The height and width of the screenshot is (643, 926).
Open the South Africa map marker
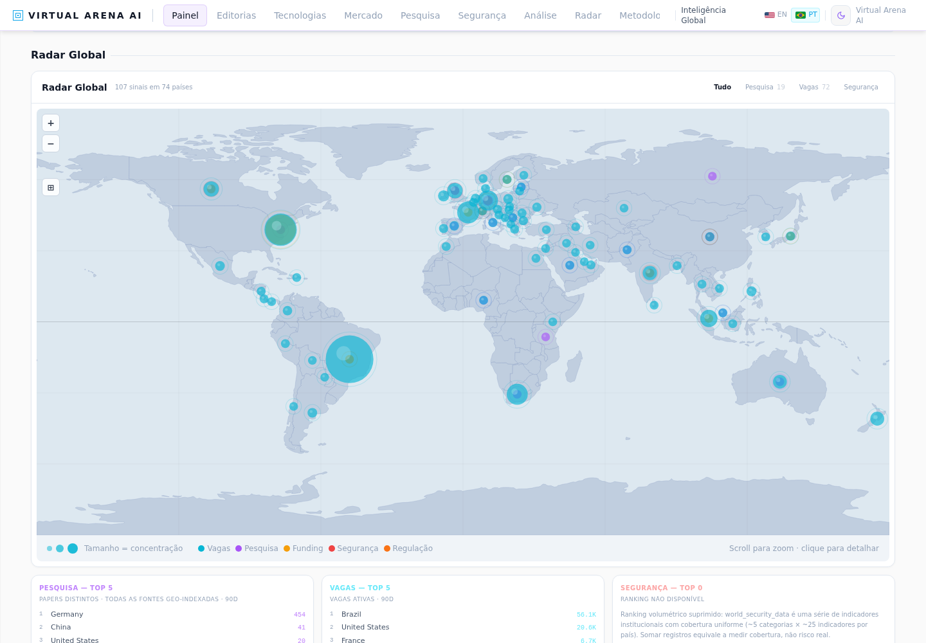[x=517, y=394]
